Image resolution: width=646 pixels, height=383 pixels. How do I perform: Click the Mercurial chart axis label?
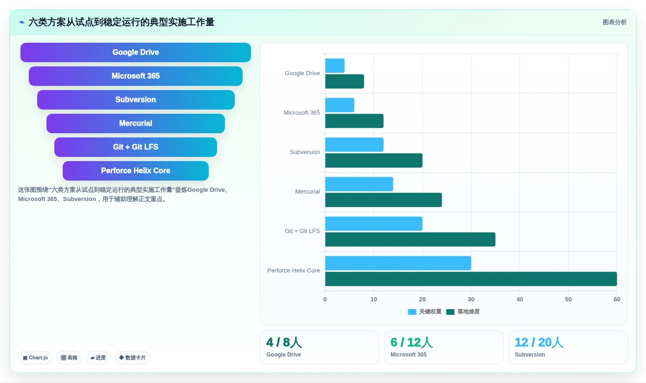[307, 192]
